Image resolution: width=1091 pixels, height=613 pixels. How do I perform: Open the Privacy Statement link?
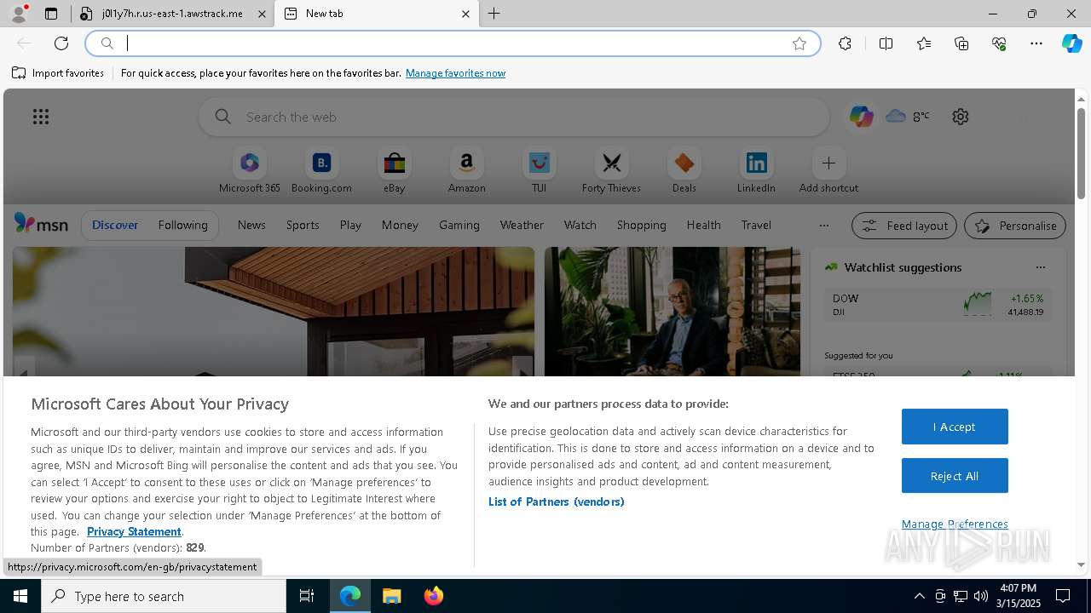(x=134, y=531)
